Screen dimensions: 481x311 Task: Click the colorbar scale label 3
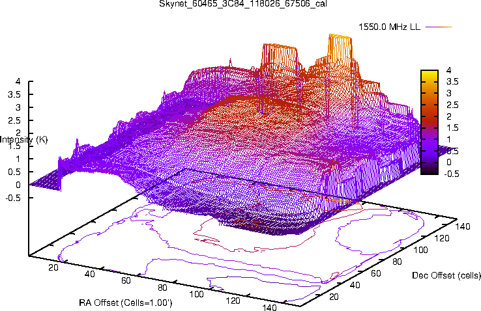coord(449,93)
